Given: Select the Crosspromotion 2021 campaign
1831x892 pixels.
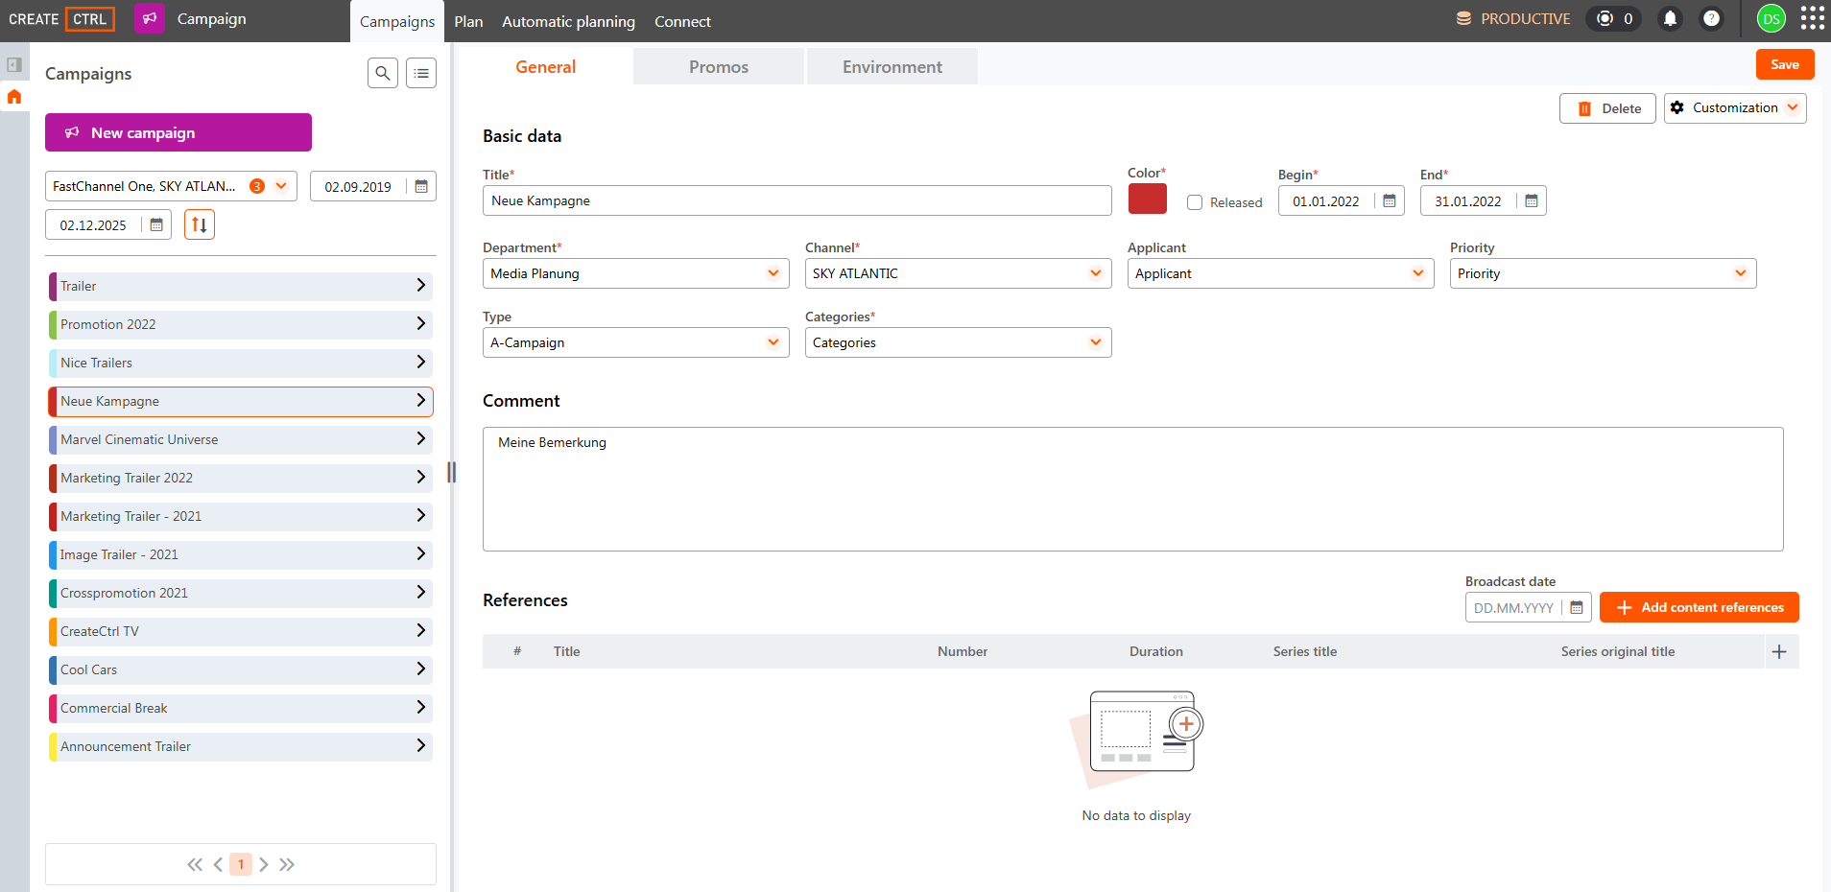Looking at the screenshot, I should pos(241,593).
